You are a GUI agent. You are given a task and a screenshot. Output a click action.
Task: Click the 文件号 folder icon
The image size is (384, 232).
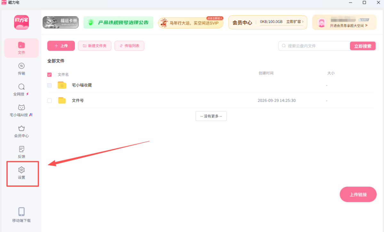coord(62,101)
